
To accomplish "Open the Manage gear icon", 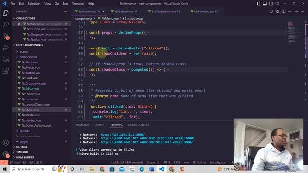I will tap(6, 154).
